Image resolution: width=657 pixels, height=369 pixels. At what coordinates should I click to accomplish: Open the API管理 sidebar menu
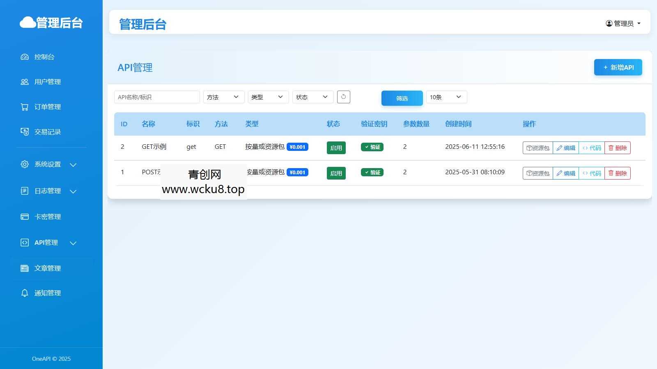click(46, 242)
